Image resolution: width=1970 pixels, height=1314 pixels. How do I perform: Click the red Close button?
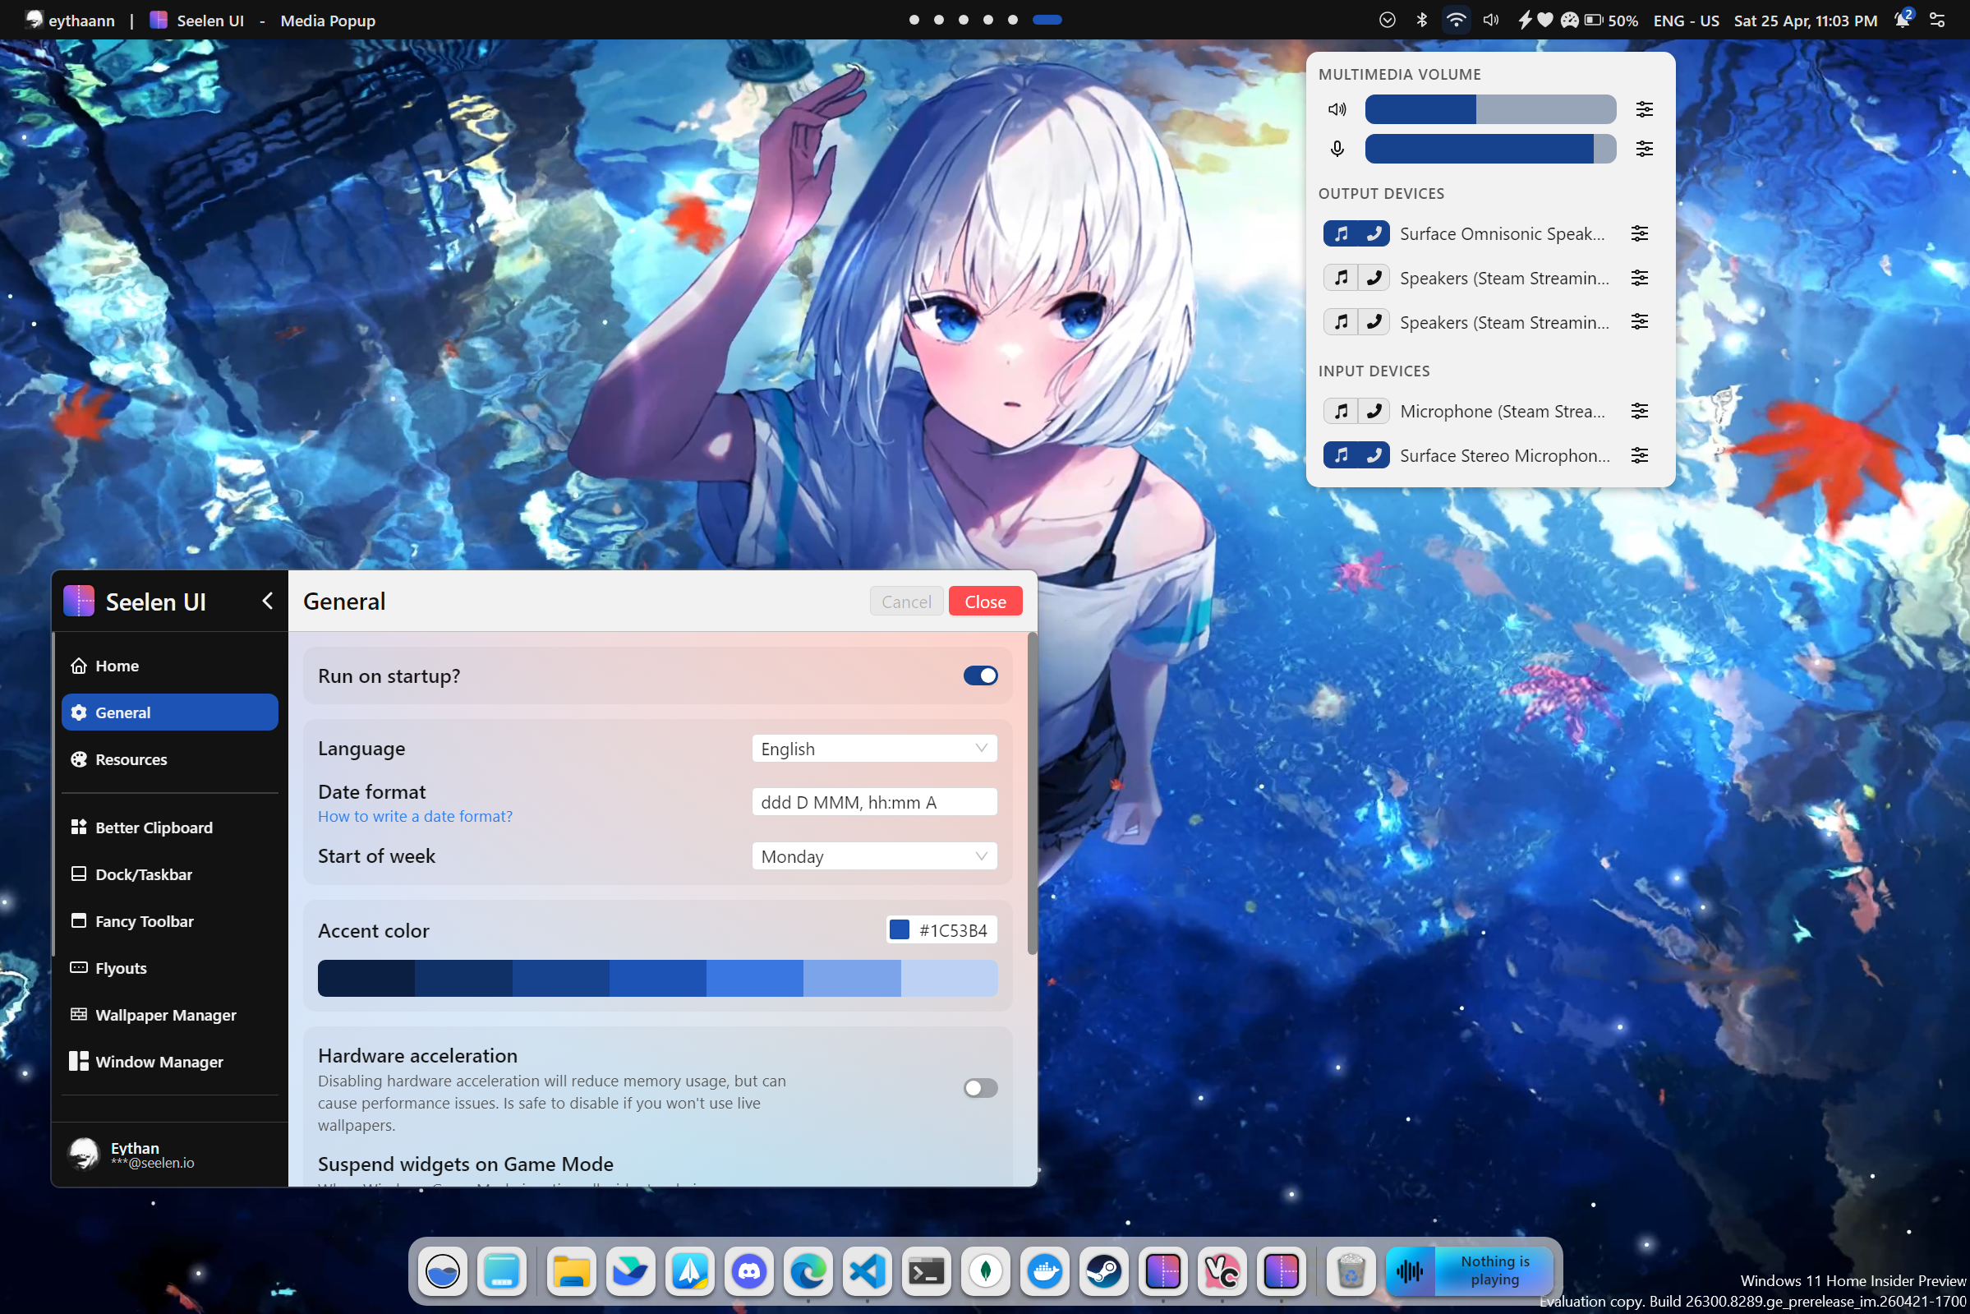point(985,601)
